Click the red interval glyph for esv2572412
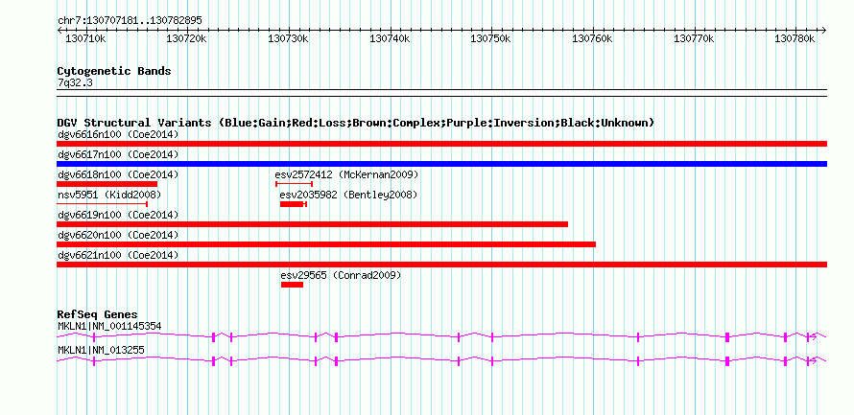This screenshot has width=854, height=415. [x=295, y=184]
